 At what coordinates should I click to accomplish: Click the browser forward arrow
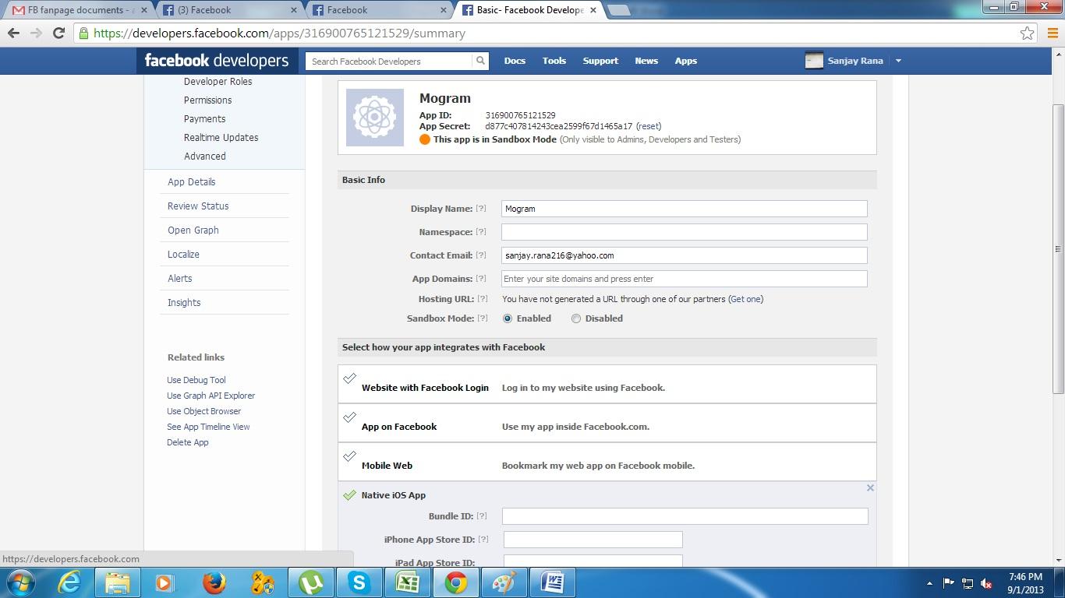coord(36,33)
